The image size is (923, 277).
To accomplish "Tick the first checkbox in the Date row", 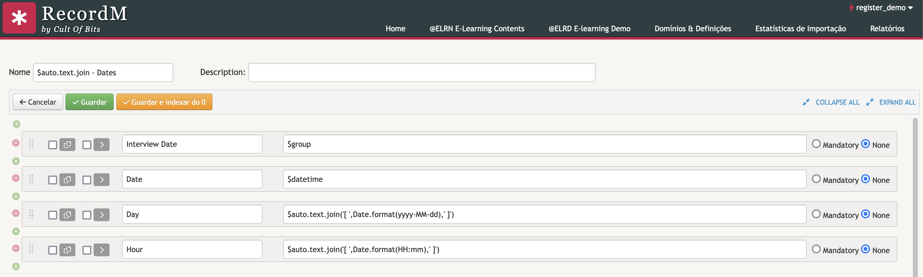I will (53, 180).
